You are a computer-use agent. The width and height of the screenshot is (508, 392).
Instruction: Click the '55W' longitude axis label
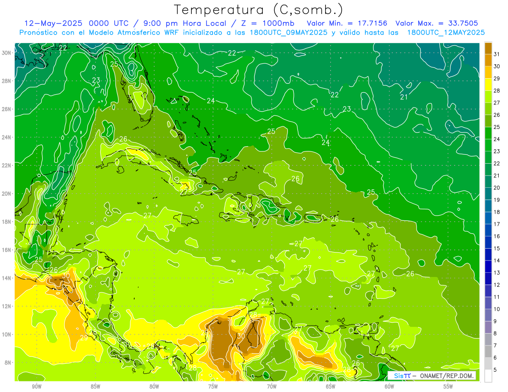[448, 386]
